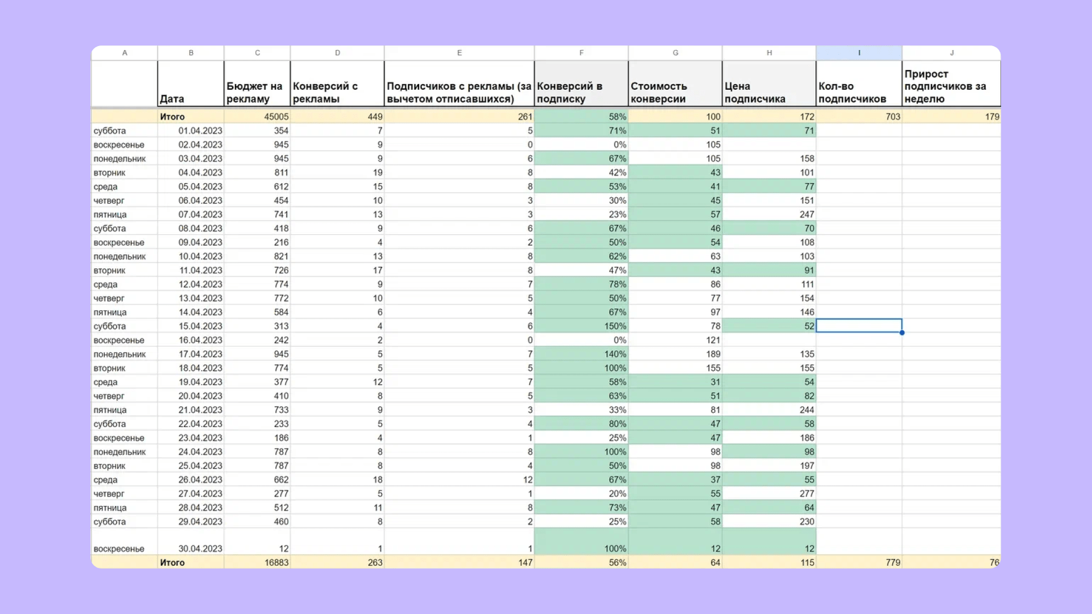Select bottom total cell 779

pos(859,562)
